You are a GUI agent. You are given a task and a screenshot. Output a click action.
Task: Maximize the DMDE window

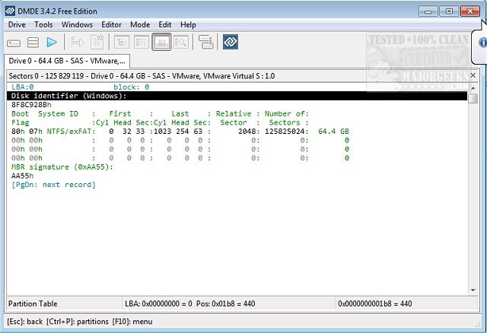click(x=449, y=11)
